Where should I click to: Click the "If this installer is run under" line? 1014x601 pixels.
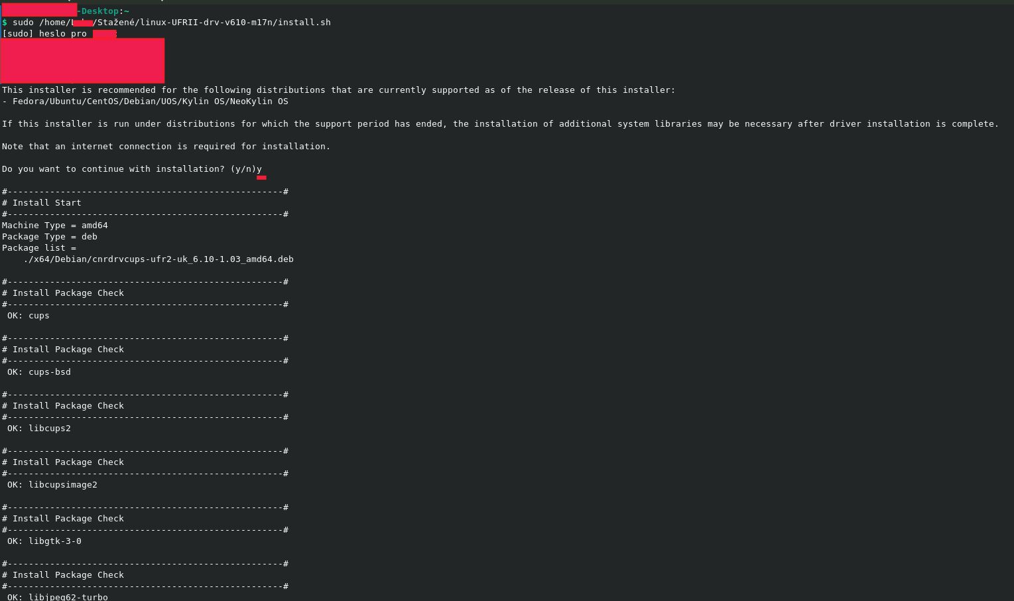coord(500,124)
